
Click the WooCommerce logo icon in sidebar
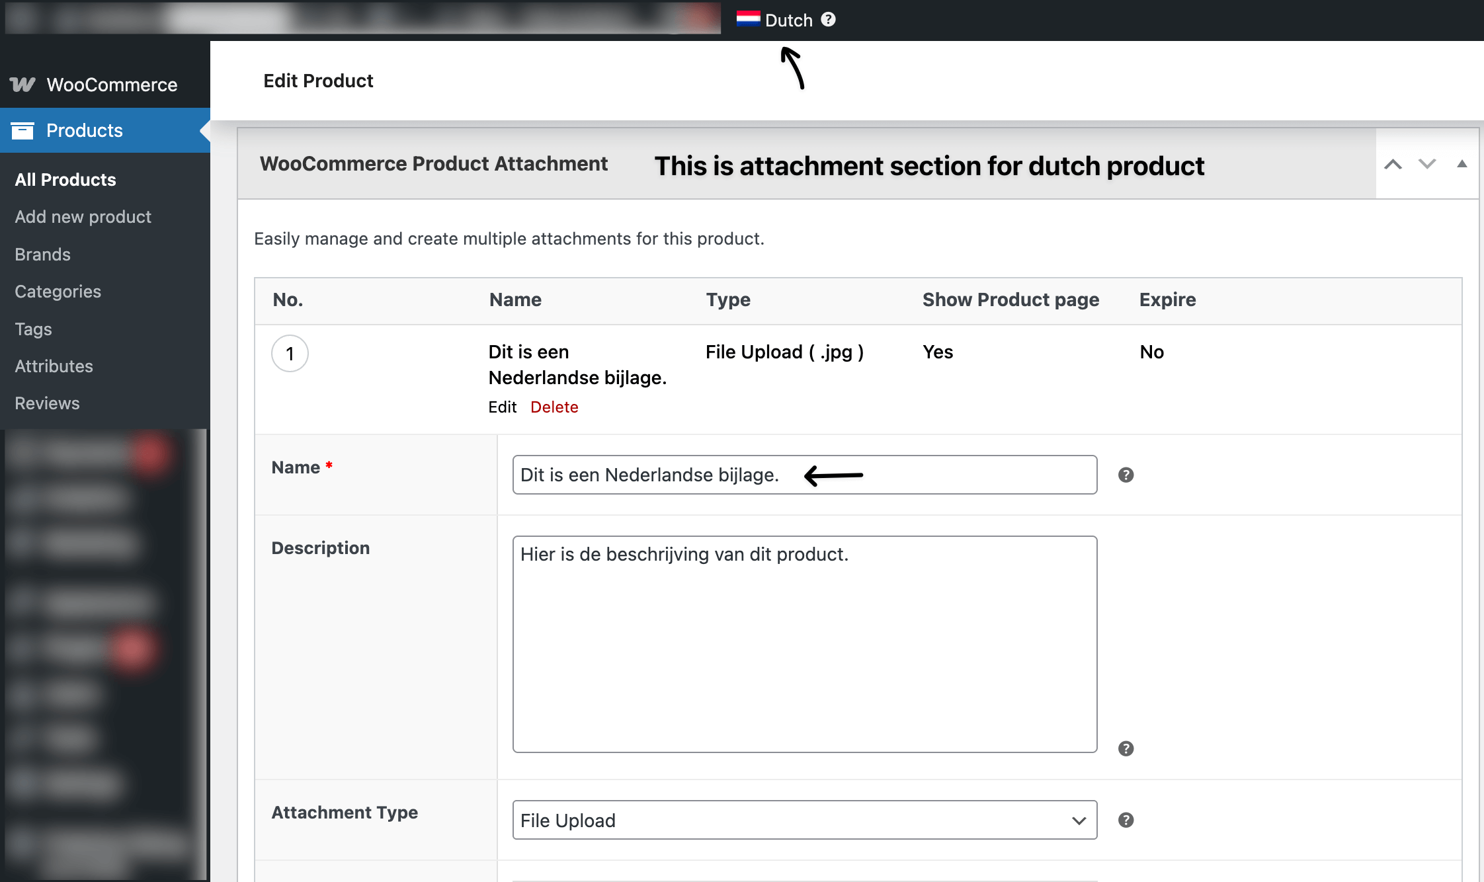coord(22,85)
